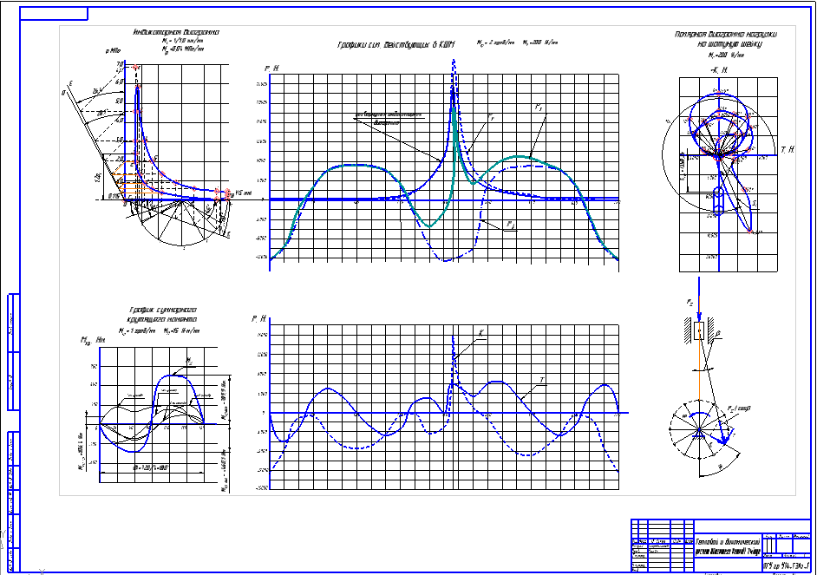
Task: Click the dimension text at the torque graph bottom
Action: 151,467
